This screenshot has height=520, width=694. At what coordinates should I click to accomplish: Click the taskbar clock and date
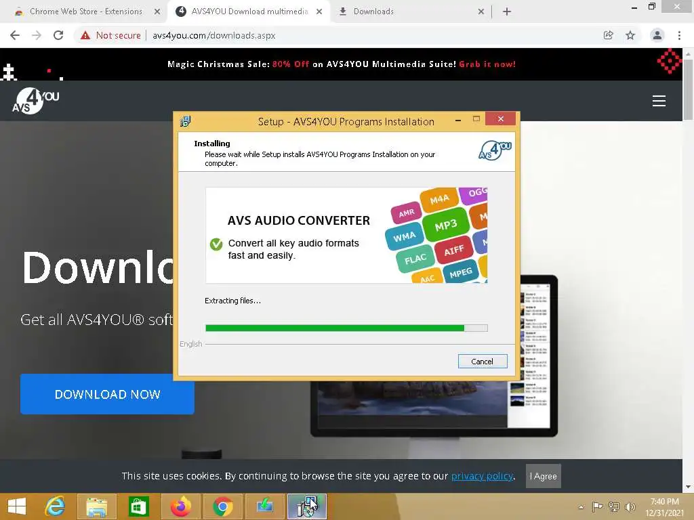click(x=664, y=506)
